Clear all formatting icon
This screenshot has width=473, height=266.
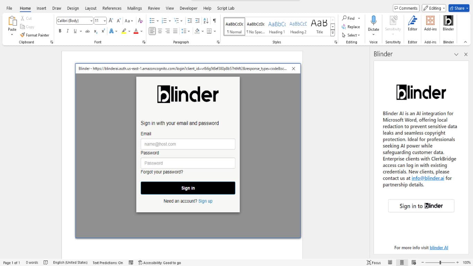coord(140,21)
